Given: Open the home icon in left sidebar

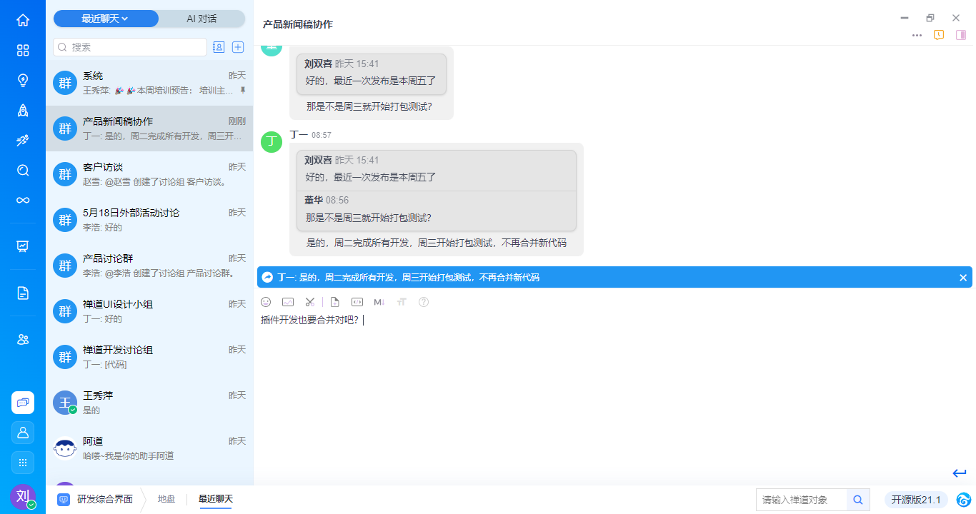Looking at the screenshot, I should [x=23, y=20].
